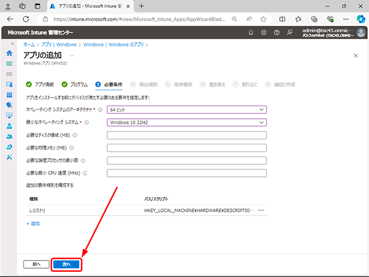Go to the アプリ情報 wizard step

(40, 84)
